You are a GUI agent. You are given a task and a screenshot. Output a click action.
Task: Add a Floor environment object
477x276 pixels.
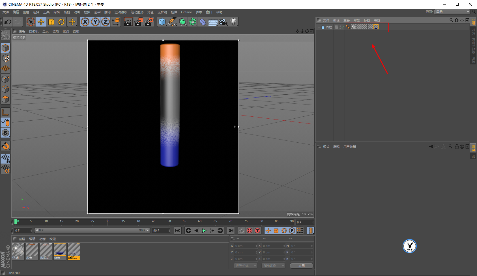(x=213, y=22)
